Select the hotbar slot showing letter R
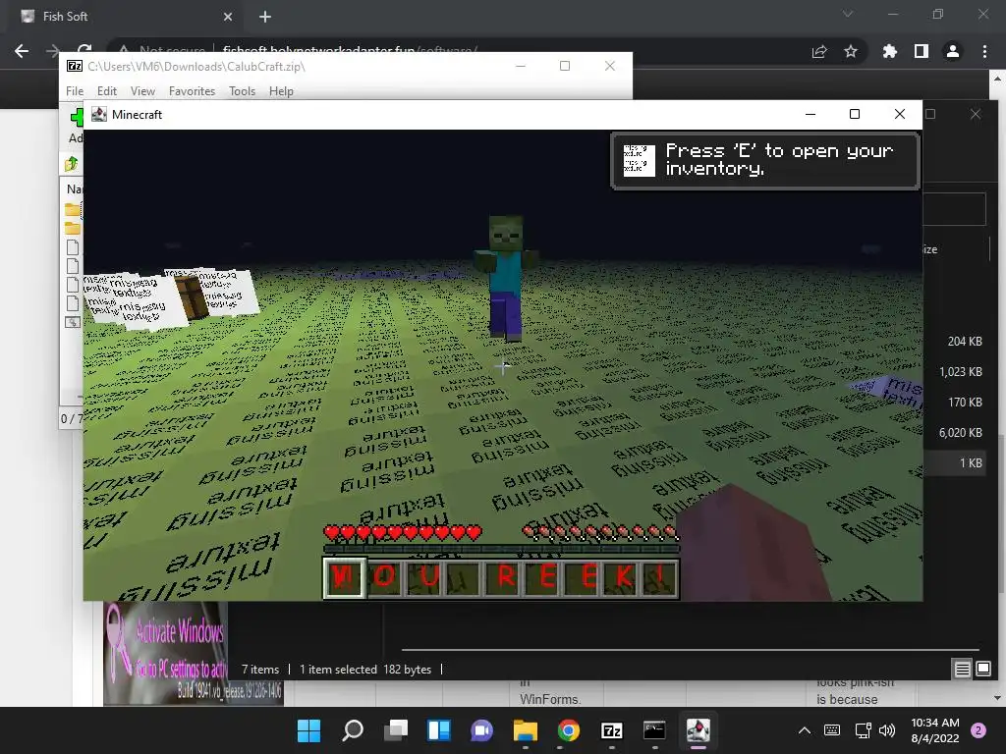 [504, 577]
